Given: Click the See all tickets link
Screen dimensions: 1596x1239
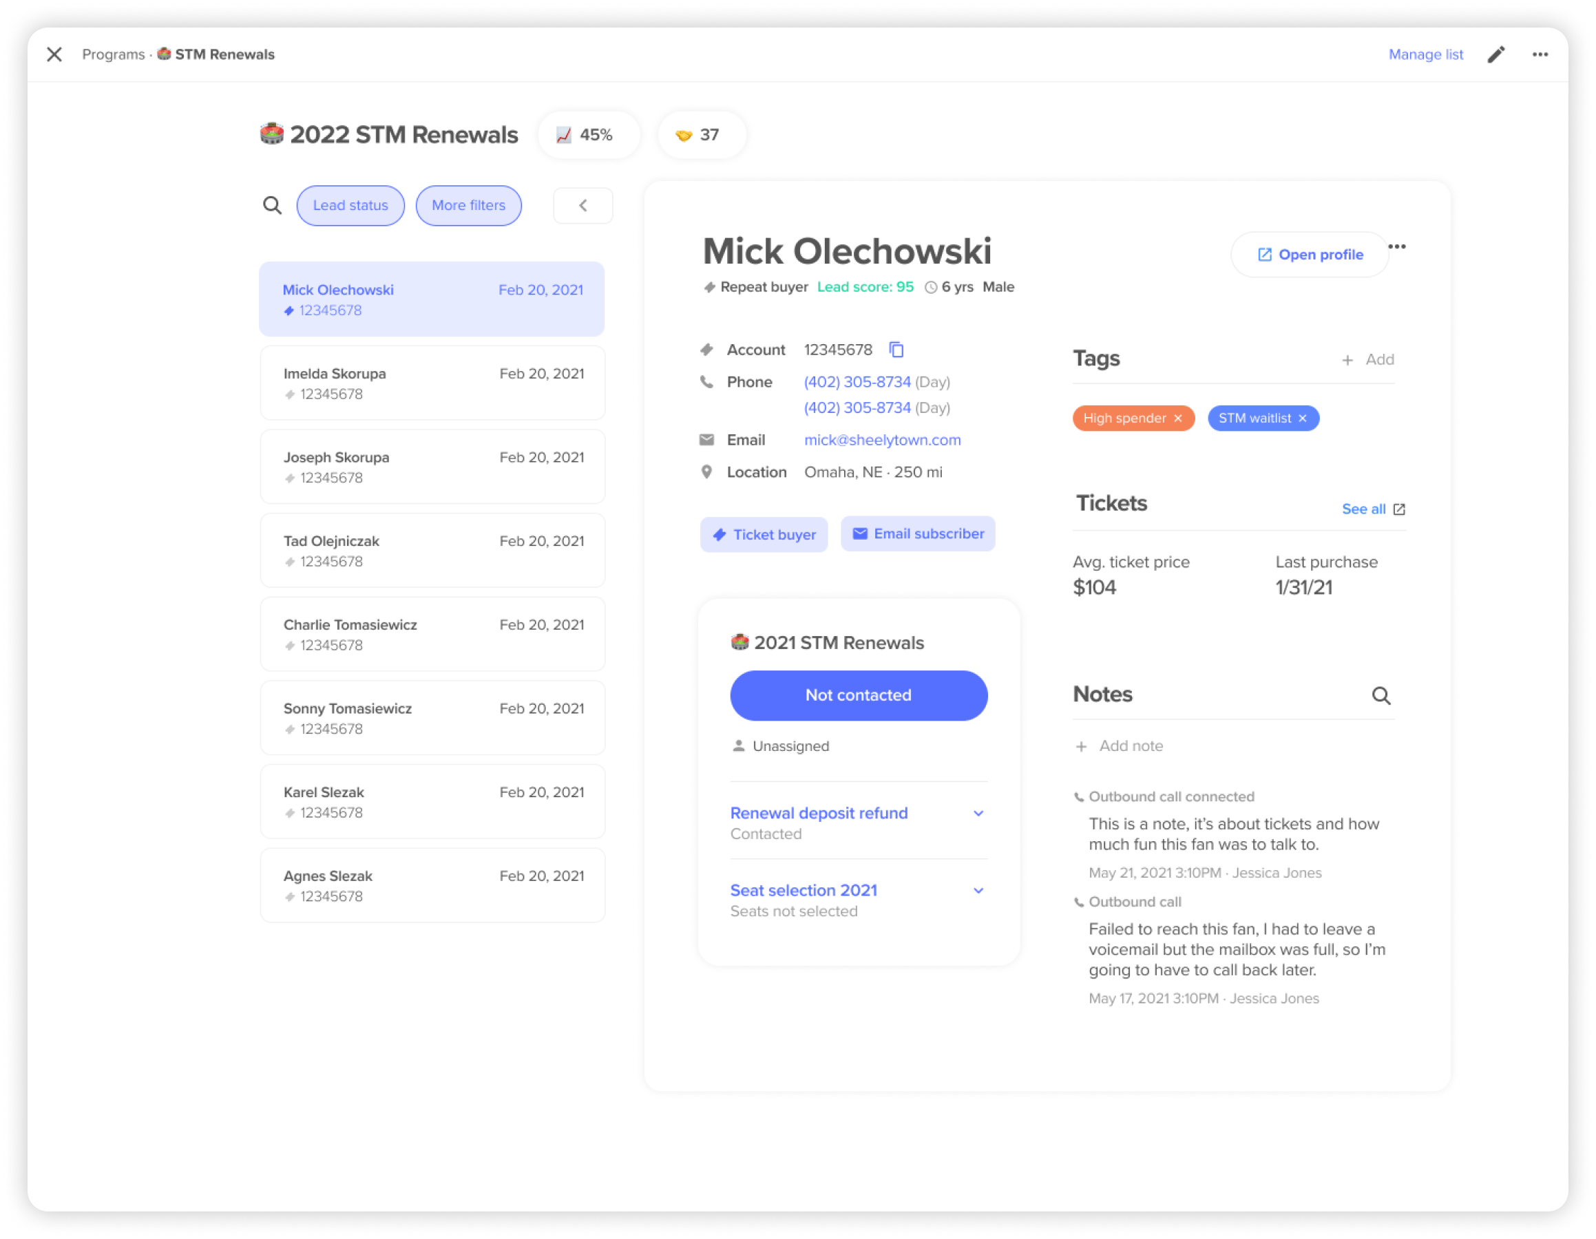Looking at the screenshot, I should (1361, 509).
